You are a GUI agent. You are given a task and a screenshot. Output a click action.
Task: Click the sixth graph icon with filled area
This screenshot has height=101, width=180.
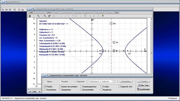click(23, 10)
